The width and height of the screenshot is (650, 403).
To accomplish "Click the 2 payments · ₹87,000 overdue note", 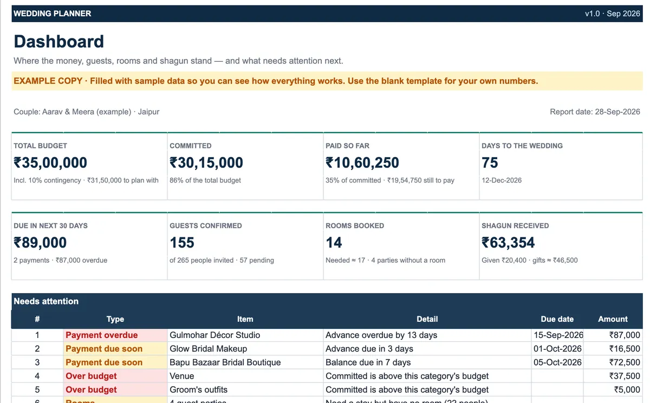I will click(60, 261).
